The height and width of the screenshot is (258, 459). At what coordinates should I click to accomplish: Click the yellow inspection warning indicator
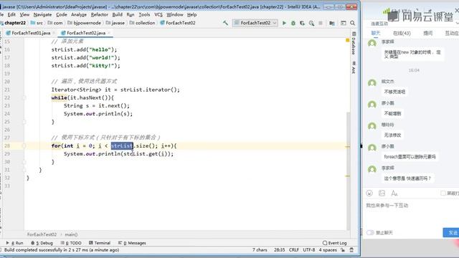(347, 40)
